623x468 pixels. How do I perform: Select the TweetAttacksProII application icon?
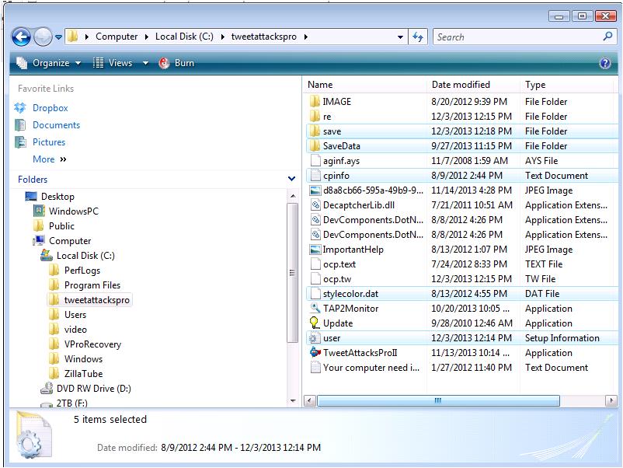[315, 353]
